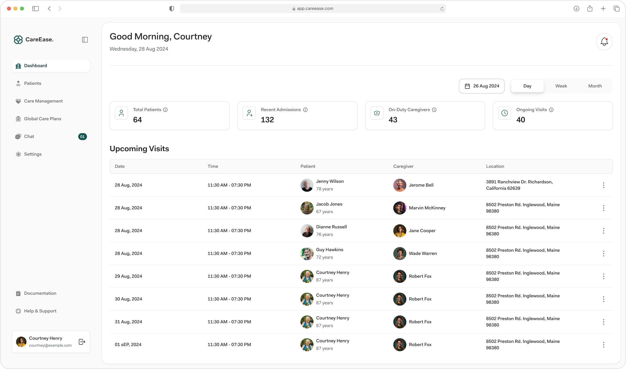Screen dimensions: 626x369
Task: Click the Time column header
Action: pyautogui.click(x=213, y=166)
